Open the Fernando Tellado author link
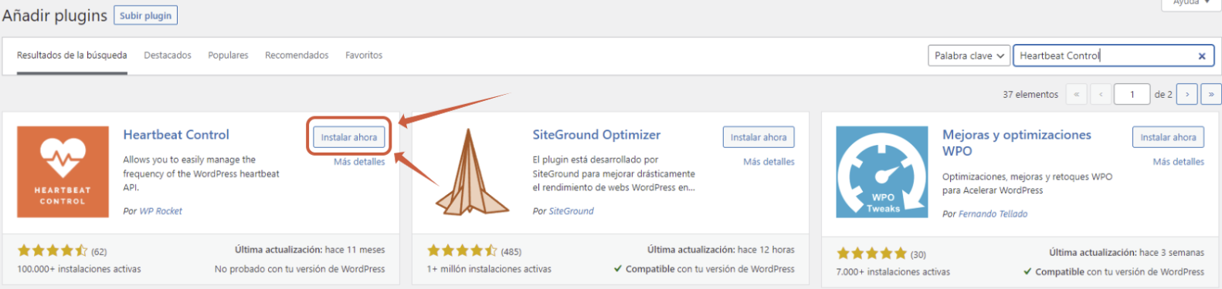The width and height of the screenshot is (1222, 289). point(993,214)
